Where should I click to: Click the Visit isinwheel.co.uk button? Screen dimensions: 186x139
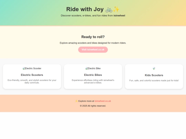(x=93, y=50)
